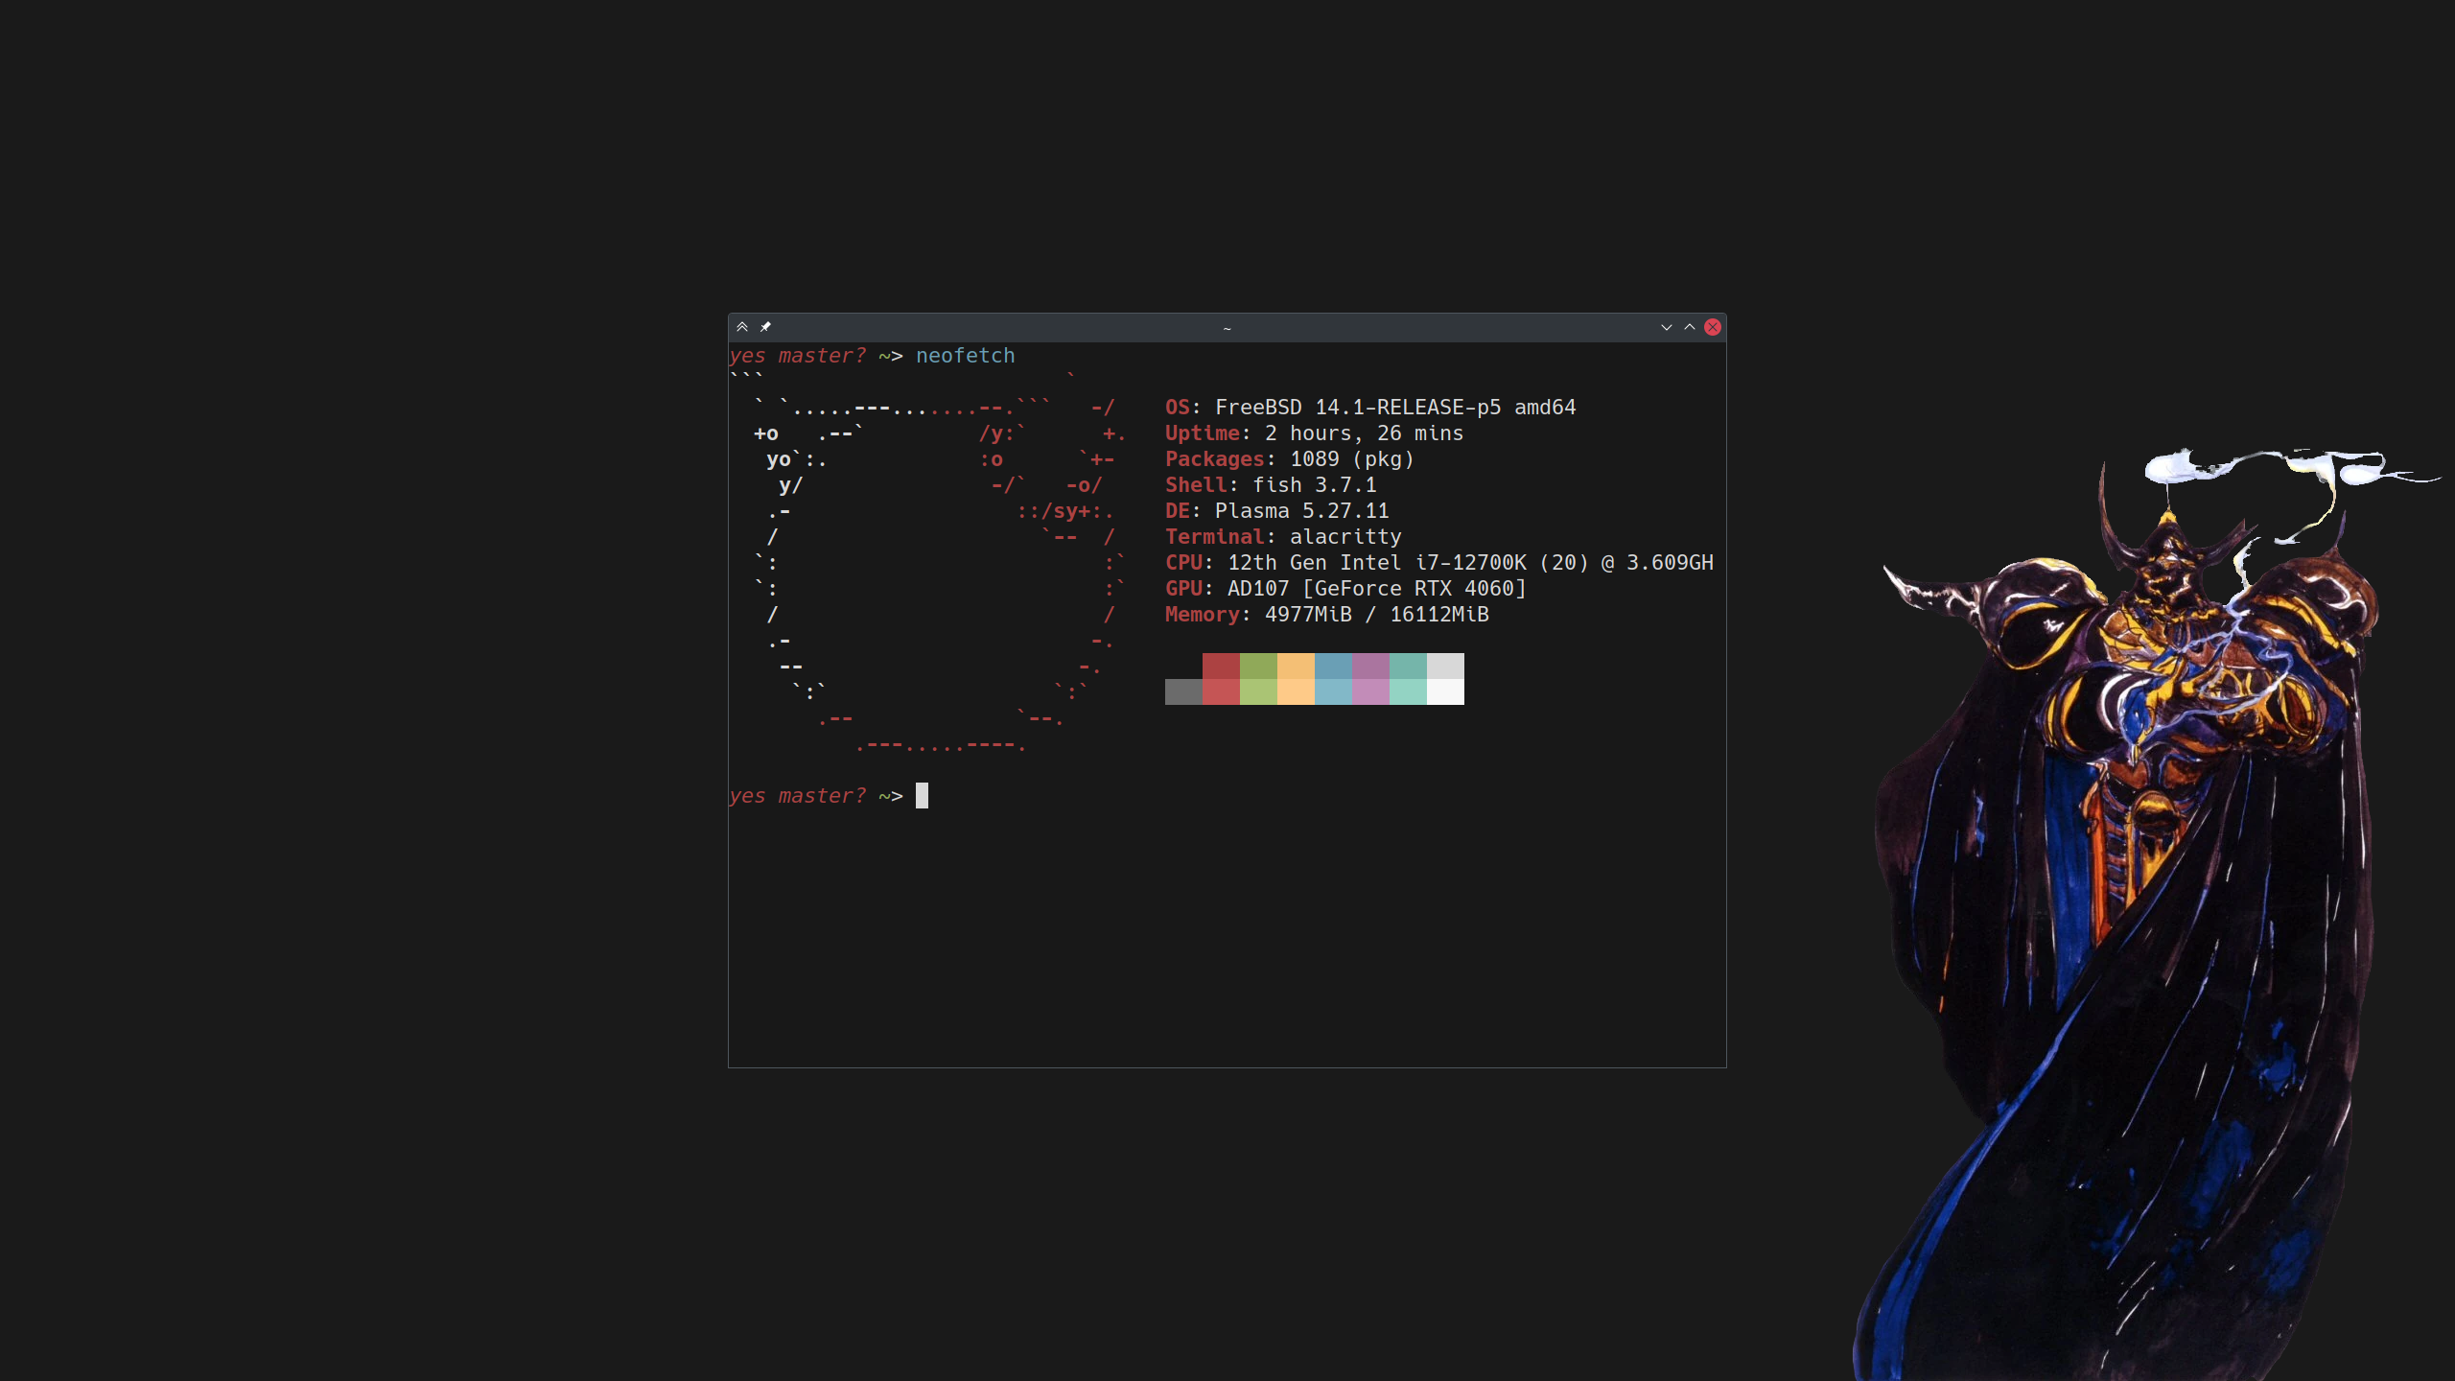Click the neofetch command text

pos(965,356)
